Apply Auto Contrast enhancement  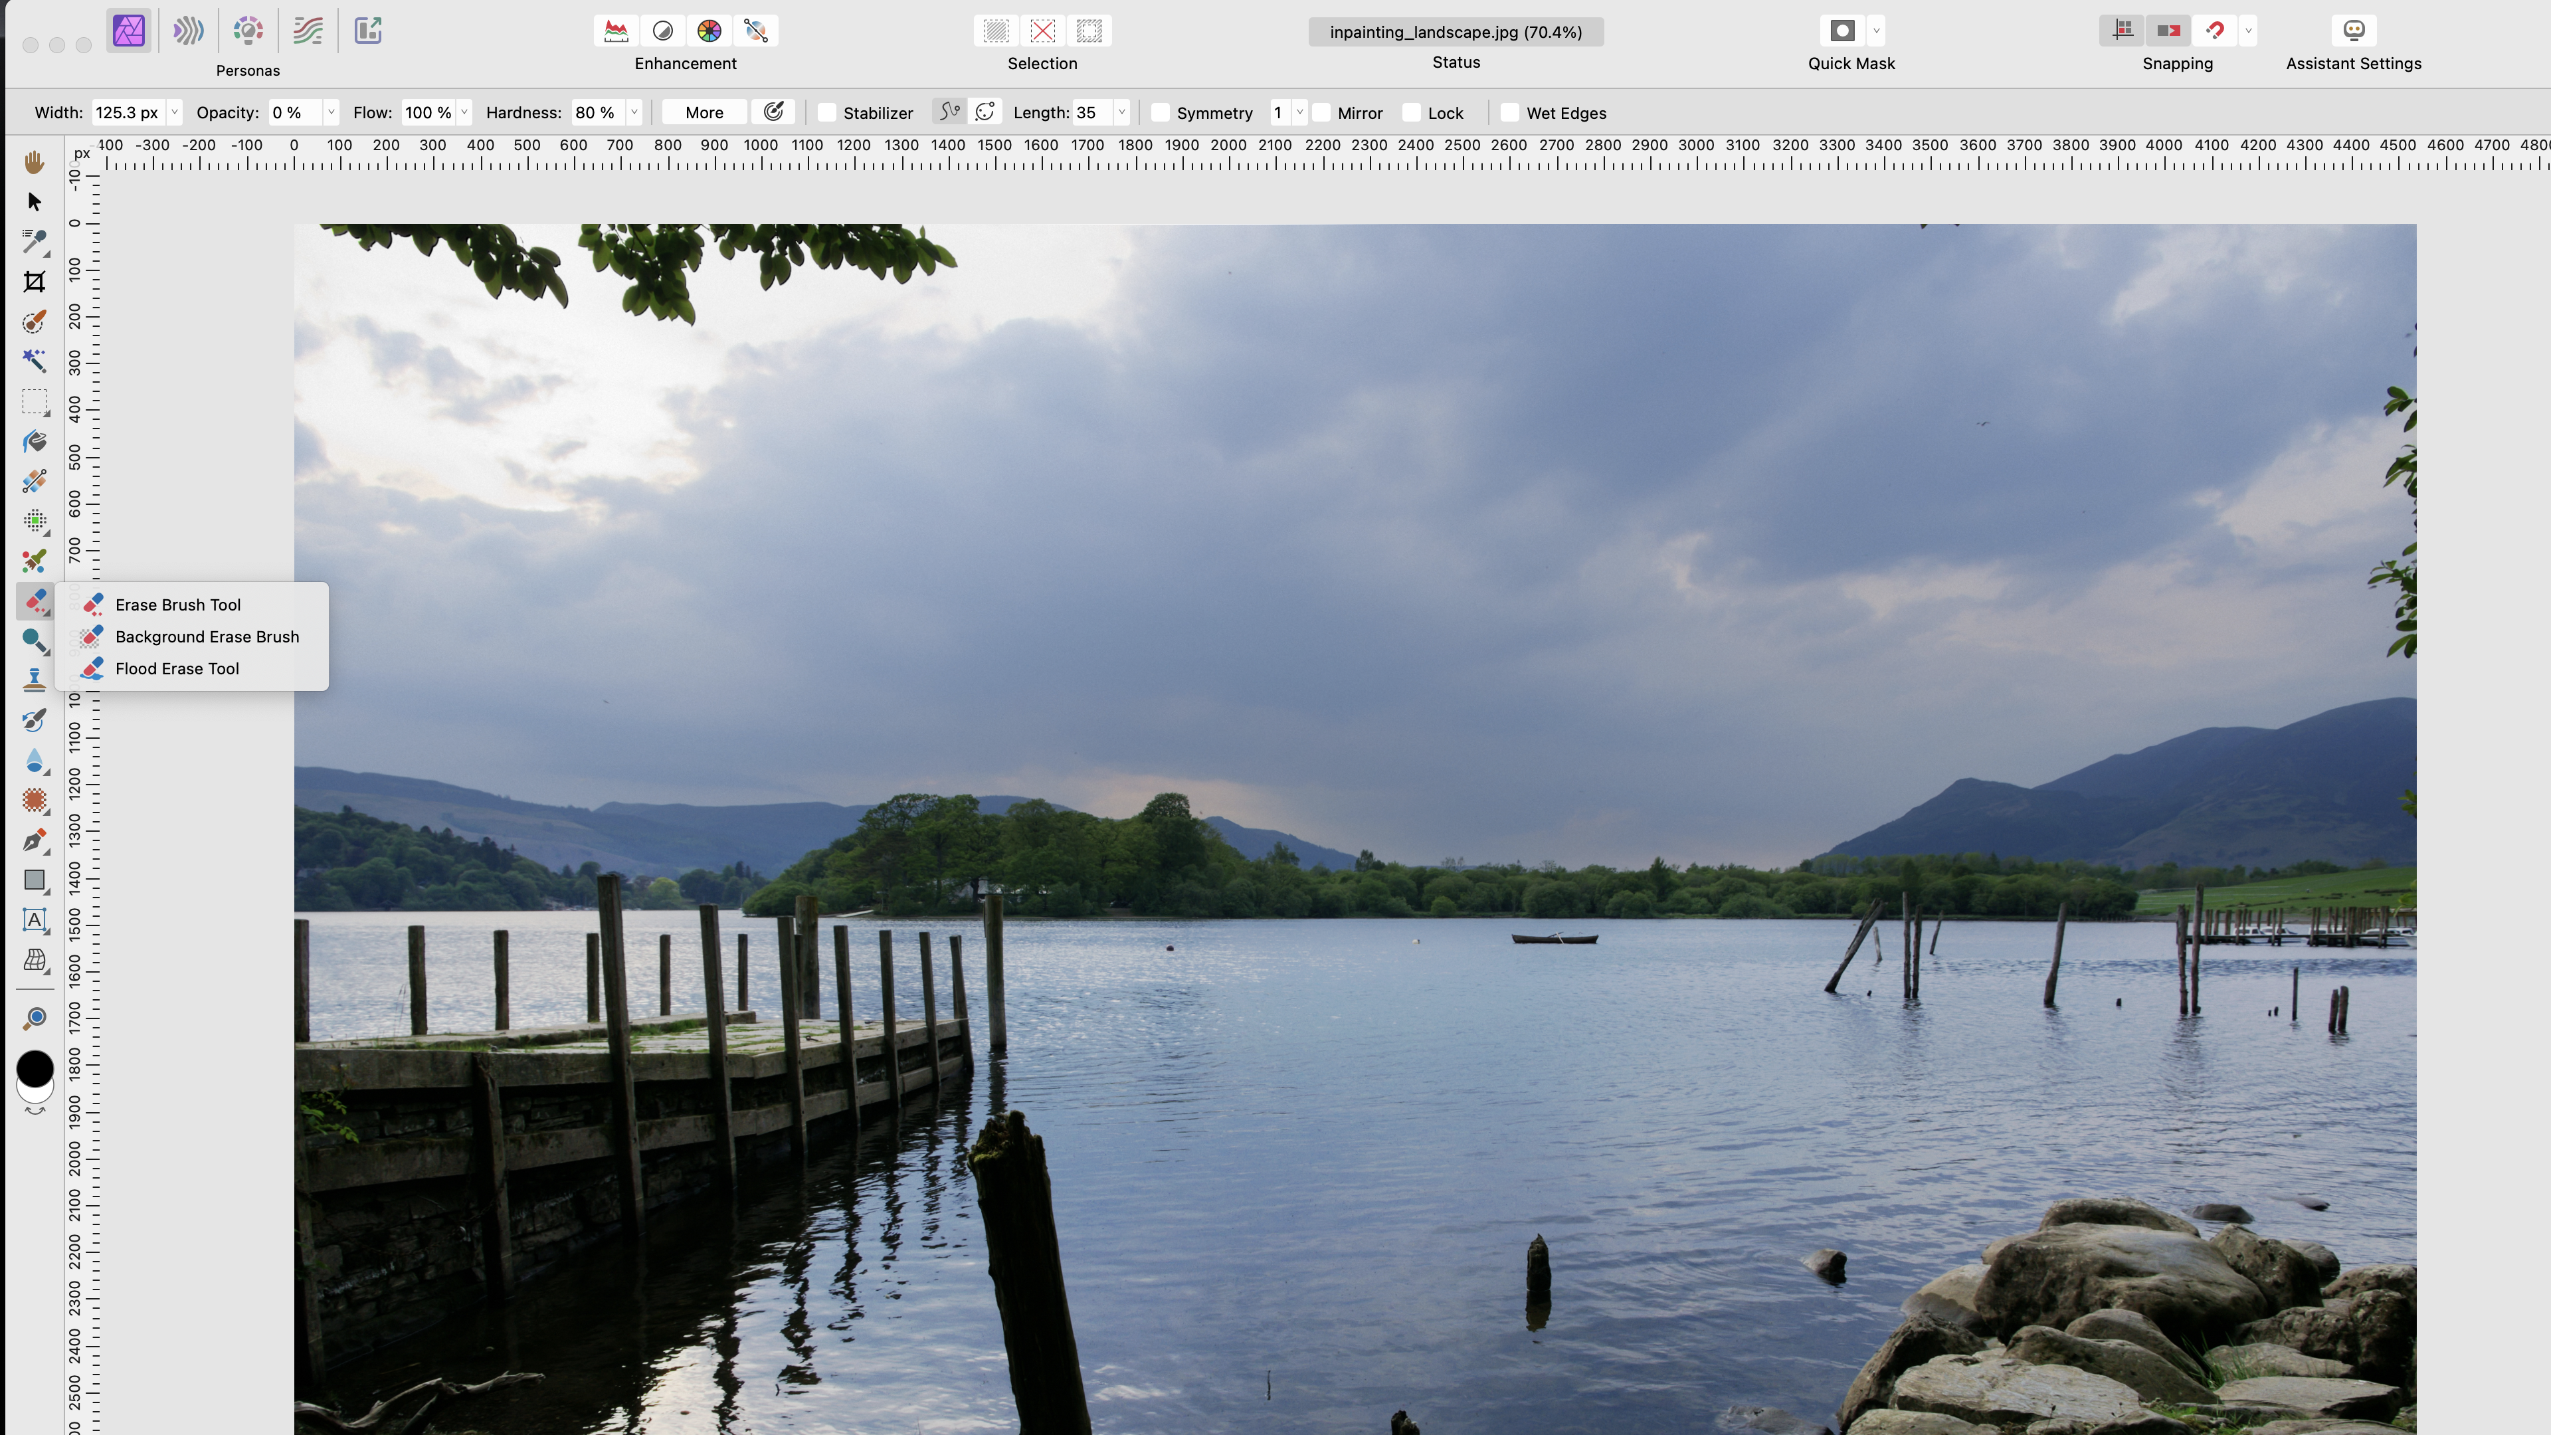point(662,31)
